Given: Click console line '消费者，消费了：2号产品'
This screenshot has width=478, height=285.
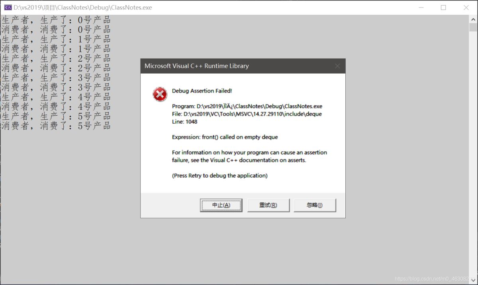Looking at the screenshot, I should [56, 68].
